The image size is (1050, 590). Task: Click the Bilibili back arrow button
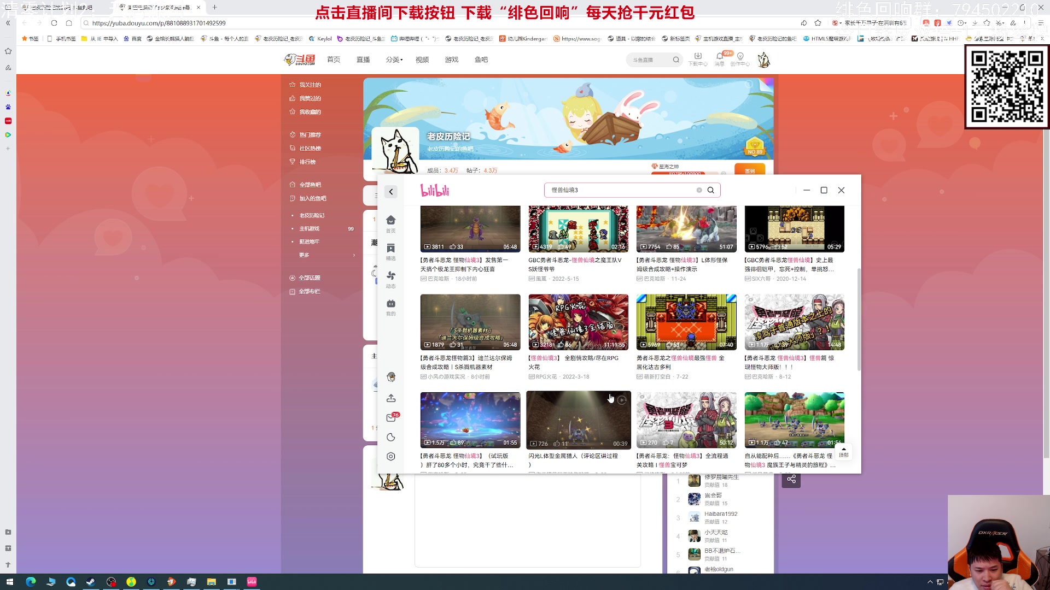click(x=390, y=192)
